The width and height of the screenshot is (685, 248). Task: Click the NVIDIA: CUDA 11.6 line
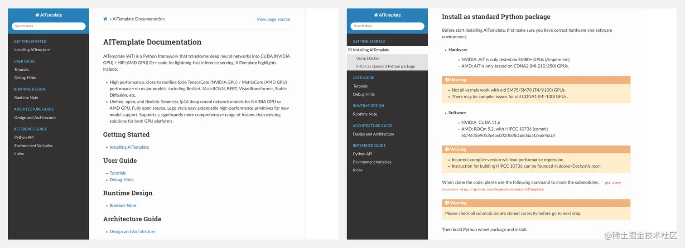click(x=481, y=122)
